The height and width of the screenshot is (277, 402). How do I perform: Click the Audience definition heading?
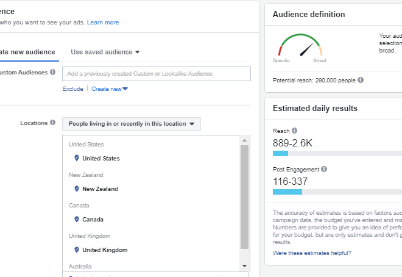click(x=309, y=15)
